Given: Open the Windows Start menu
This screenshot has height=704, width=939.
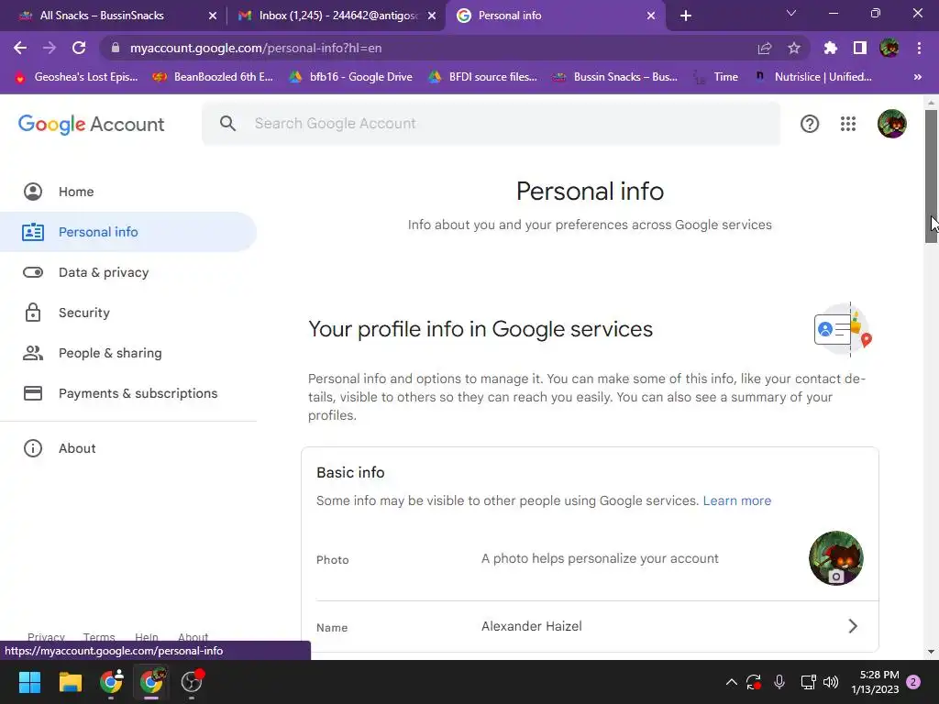Looking at the screenshot, I should (29, 682).
